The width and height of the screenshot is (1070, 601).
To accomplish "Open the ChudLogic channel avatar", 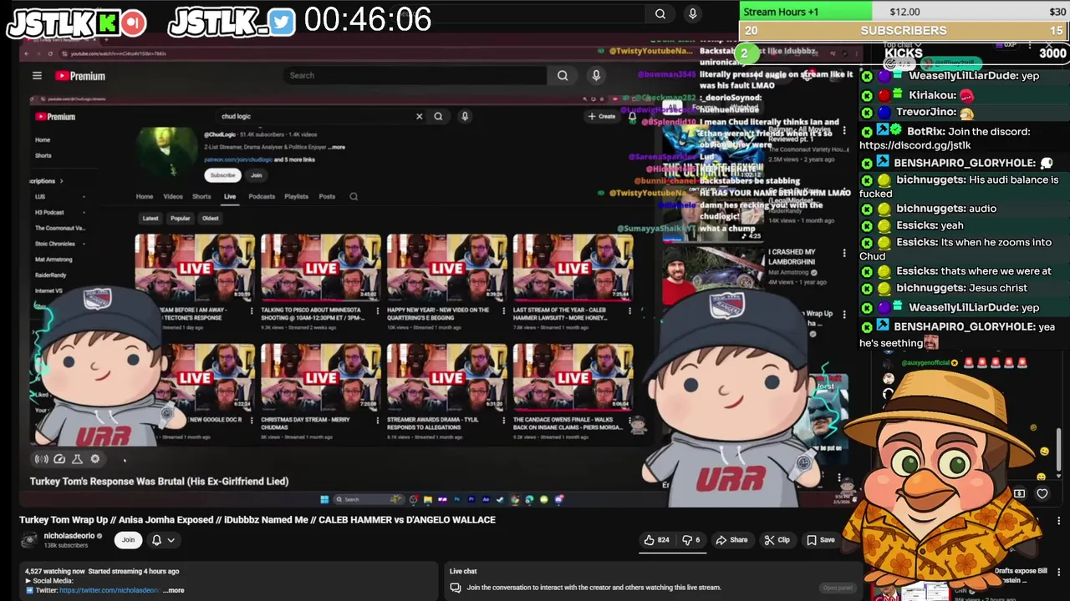I will click(167, 151).
